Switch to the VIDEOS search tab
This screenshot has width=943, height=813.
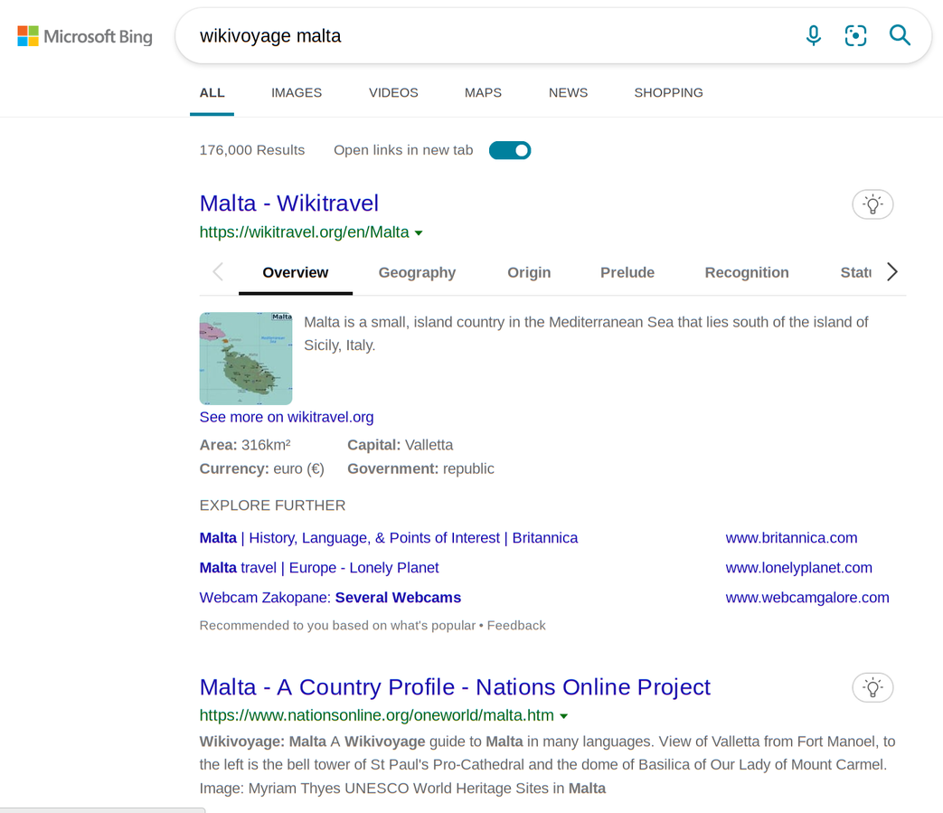tap(393, 92)
